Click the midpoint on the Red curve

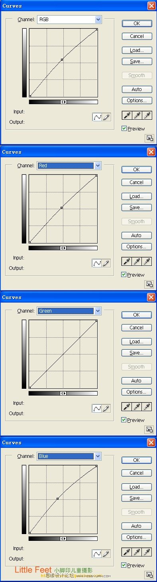[62, 208]
